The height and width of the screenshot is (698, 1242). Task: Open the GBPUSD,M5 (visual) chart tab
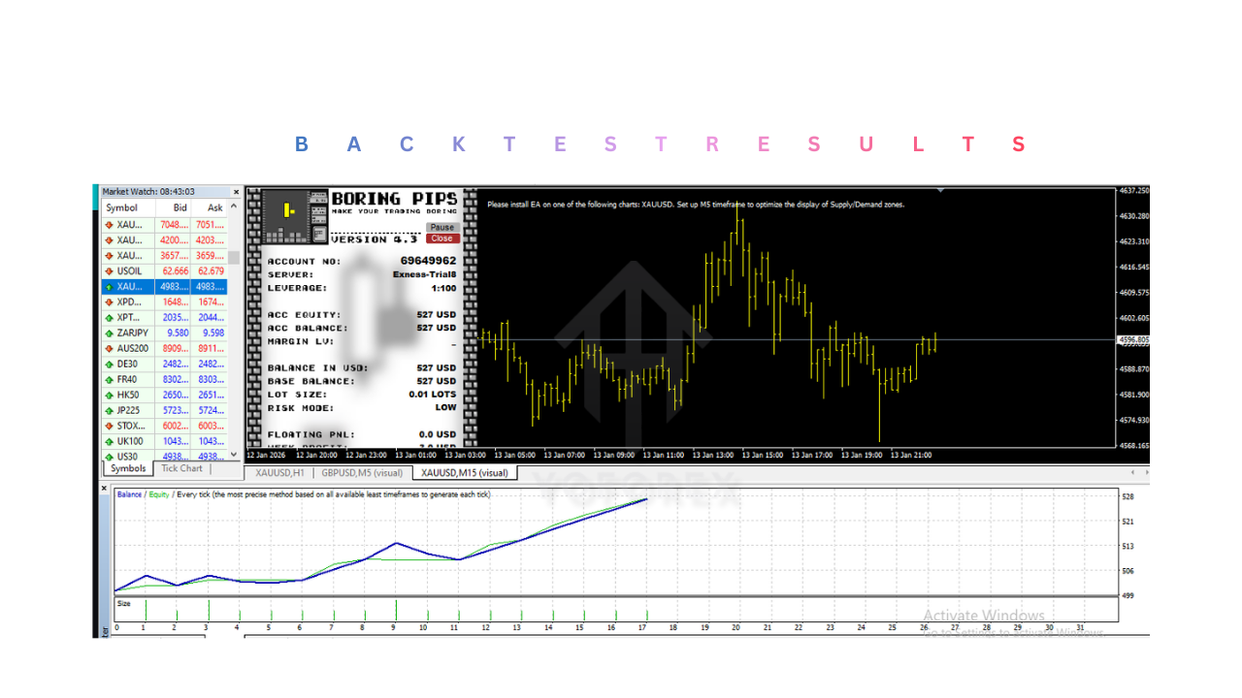pyautogui.click(x=362, y=473)
